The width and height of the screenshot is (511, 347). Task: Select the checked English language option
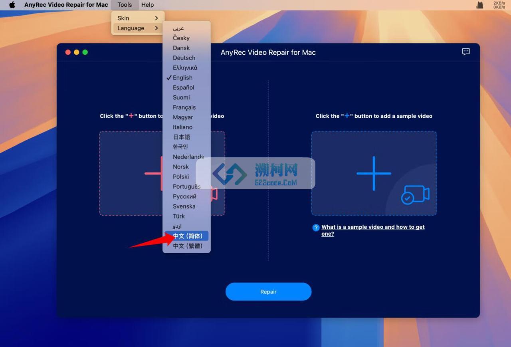pyautogui.click(x=186, y=77)
